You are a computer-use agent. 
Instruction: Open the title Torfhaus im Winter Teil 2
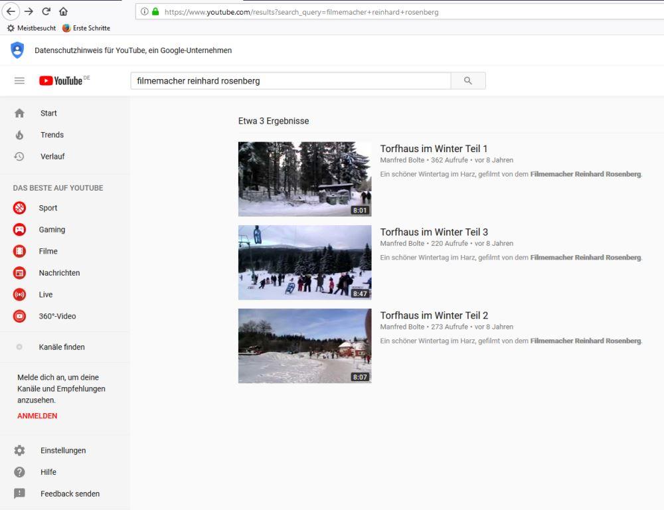434,315
